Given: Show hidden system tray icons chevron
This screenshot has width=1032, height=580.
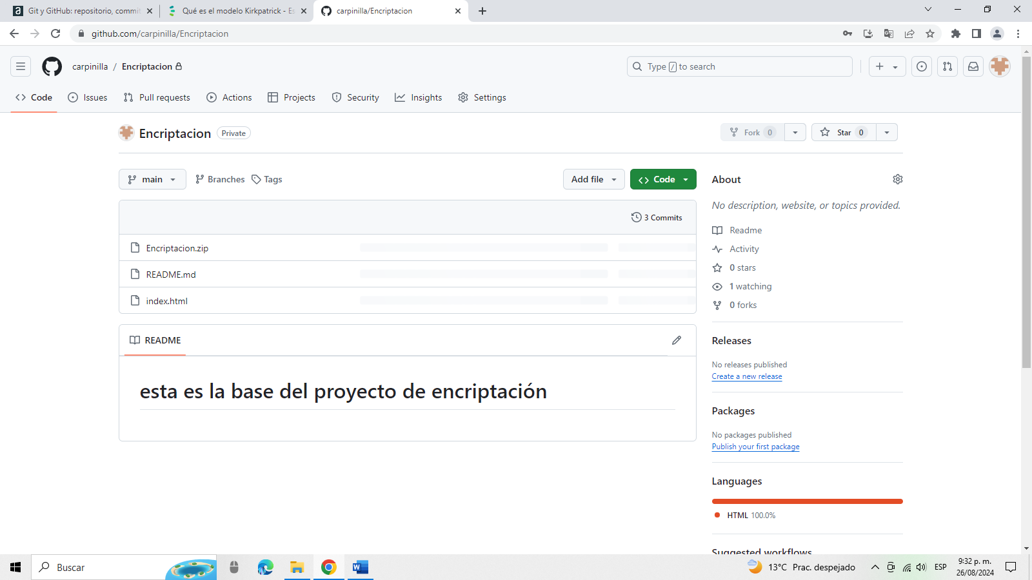Looking at the screenshot, I should (875, 567).
